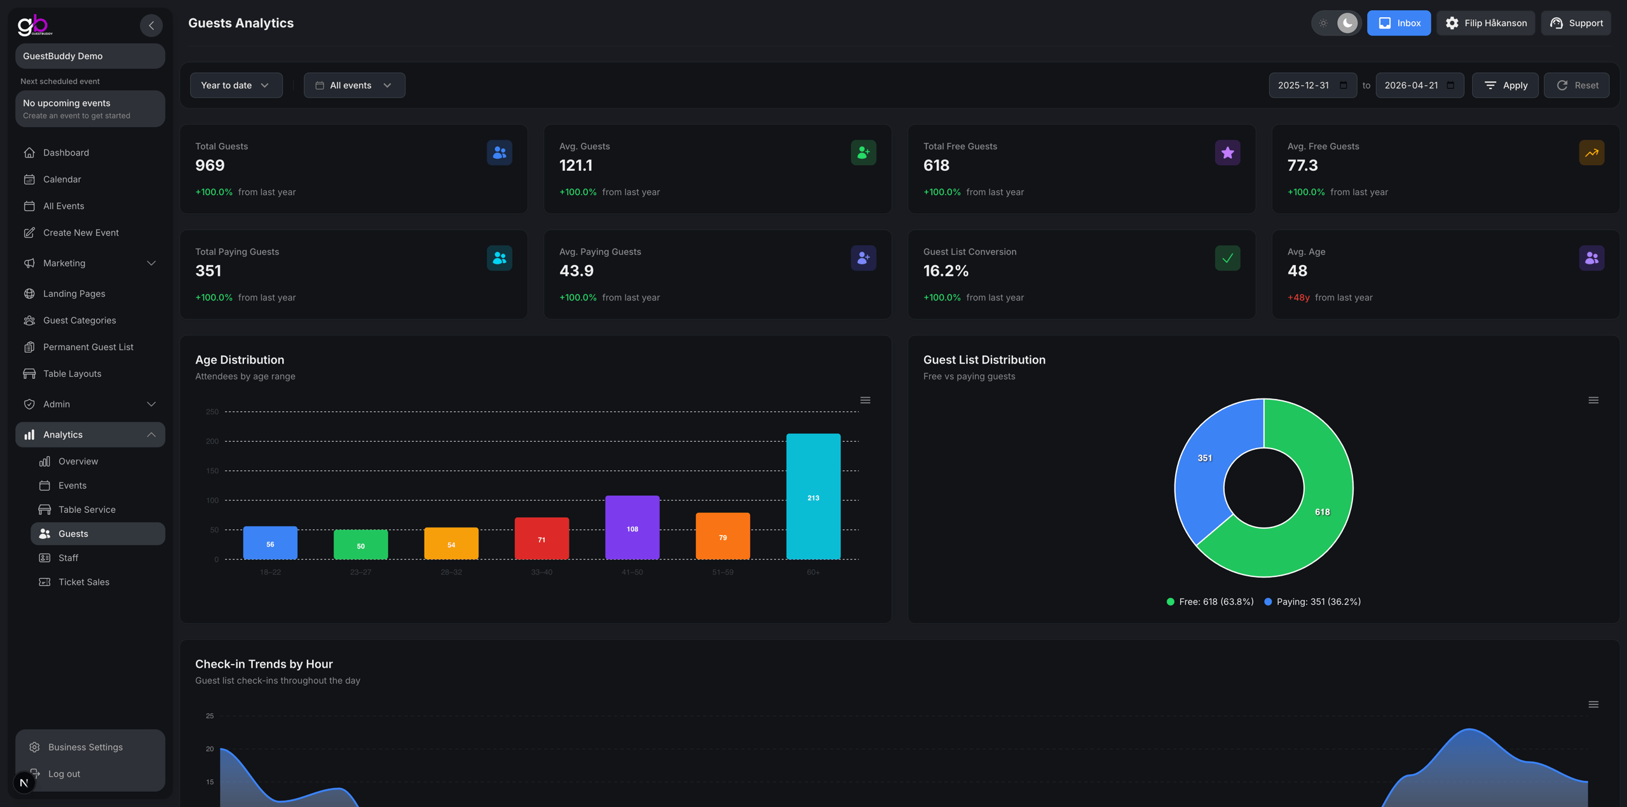The image size is (1627, 807).
Task: Expand the Marketing section chevron
Action: tap(151, 263)
